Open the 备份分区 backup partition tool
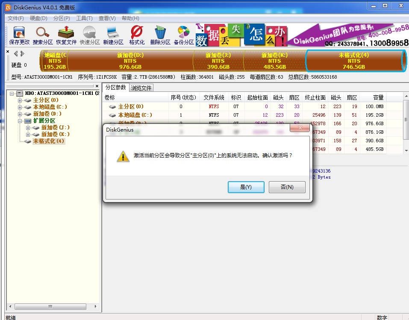The width and height of the screenshot is (409, 320). (184, 35)
